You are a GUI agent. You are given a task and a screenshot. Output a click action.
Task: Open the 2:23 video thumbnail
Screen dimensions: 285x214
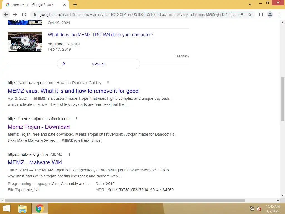coord(25,22)
